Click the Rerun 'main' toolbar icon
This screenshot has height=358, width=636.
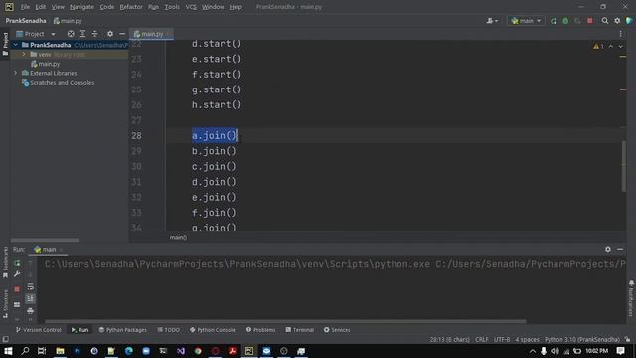click(x=554, y=21)
